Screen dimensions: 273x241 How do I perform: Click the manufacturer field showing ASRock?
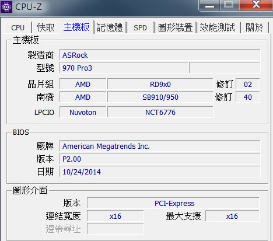[x=160, y=55]
